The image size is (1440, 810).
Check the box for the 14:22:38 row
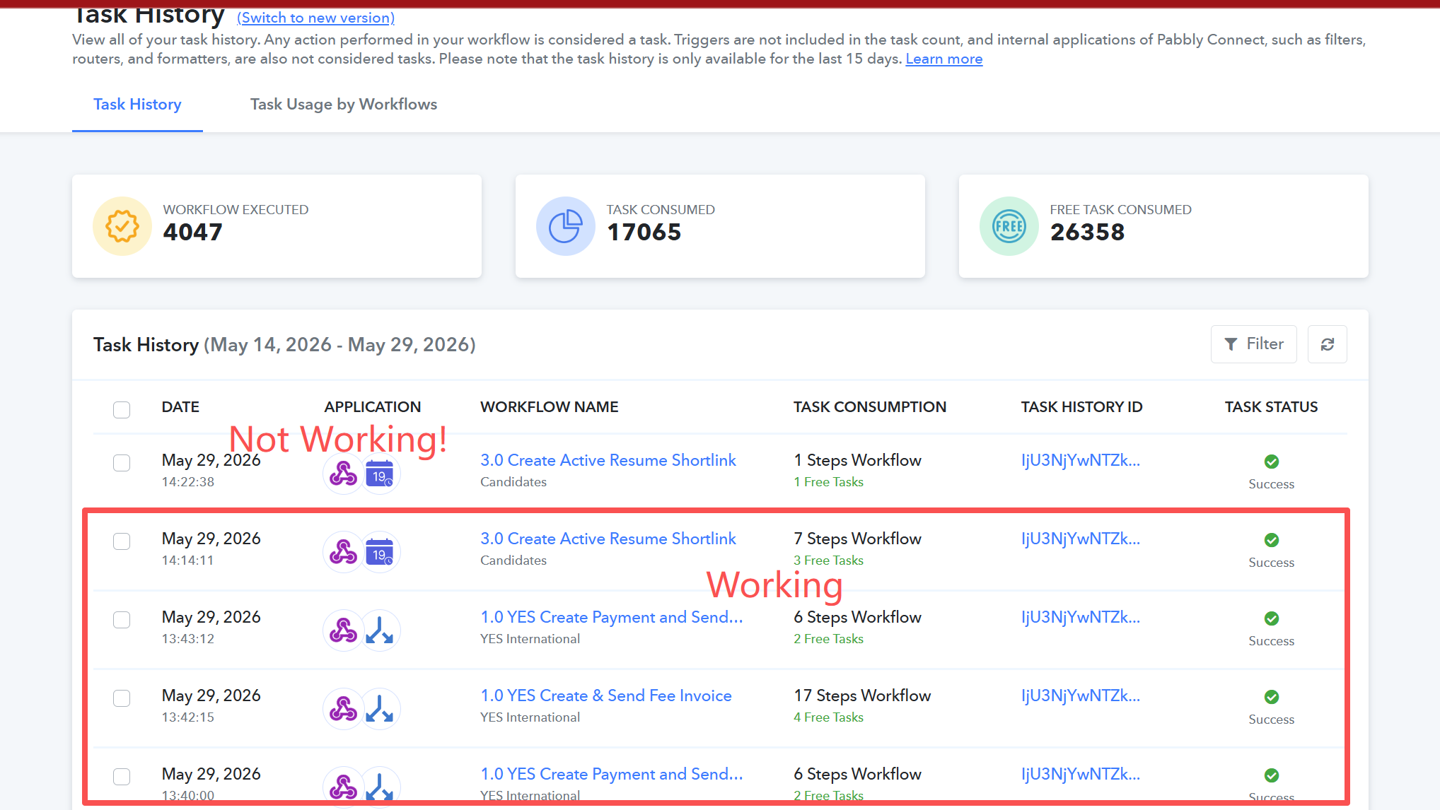coord(122,463)
